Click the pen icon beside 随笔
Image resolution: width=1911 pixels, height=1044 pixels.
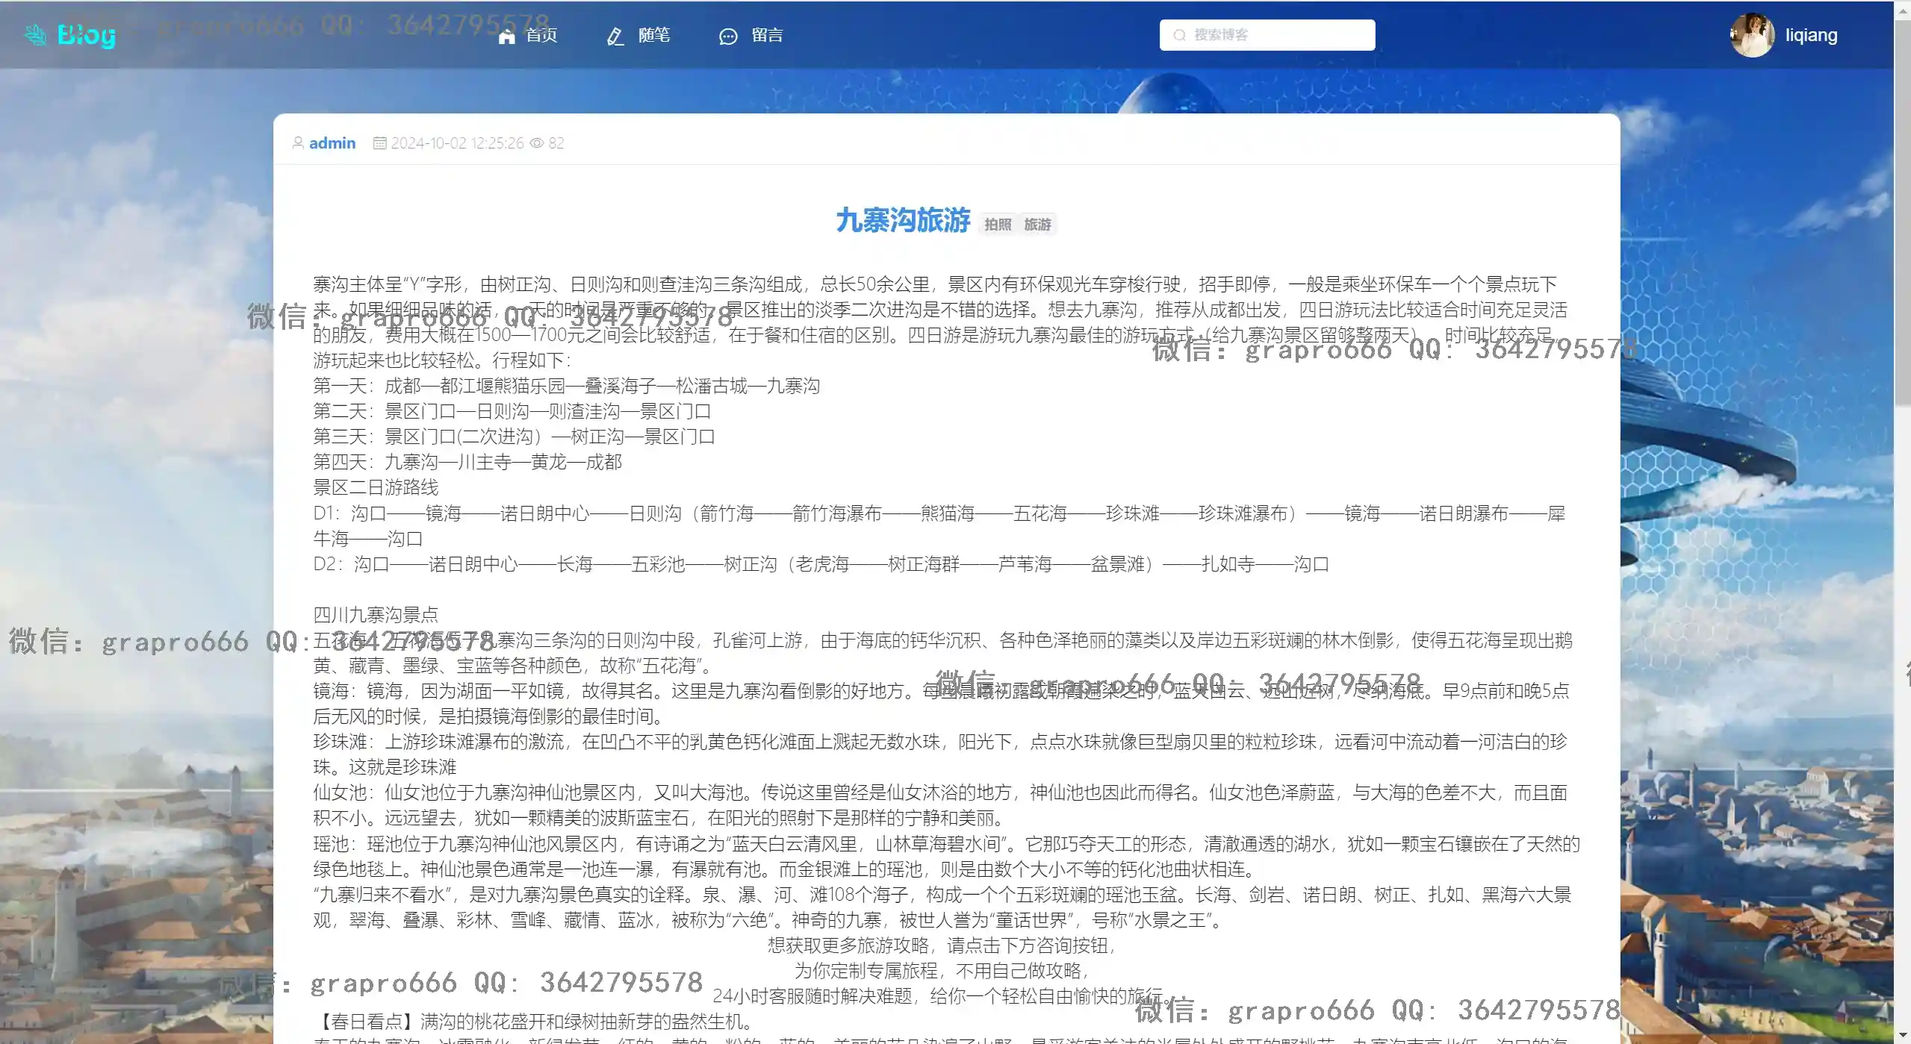point(615,36)
